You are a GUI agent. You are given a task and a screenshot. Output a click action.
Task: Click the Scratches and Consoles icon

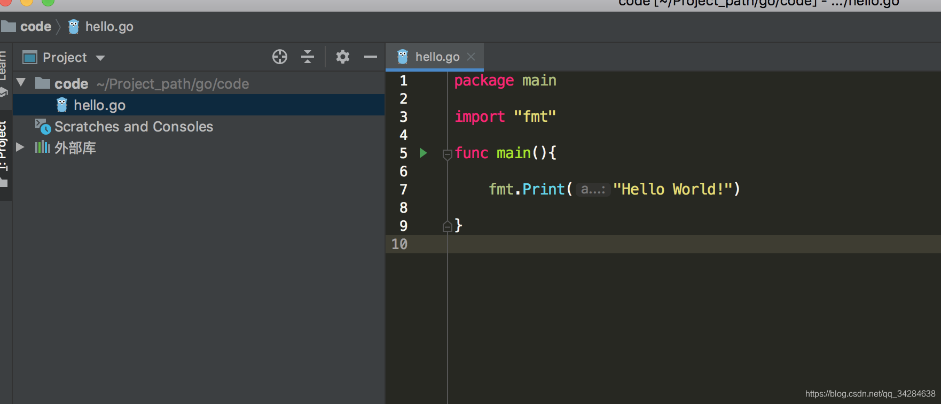43,127
